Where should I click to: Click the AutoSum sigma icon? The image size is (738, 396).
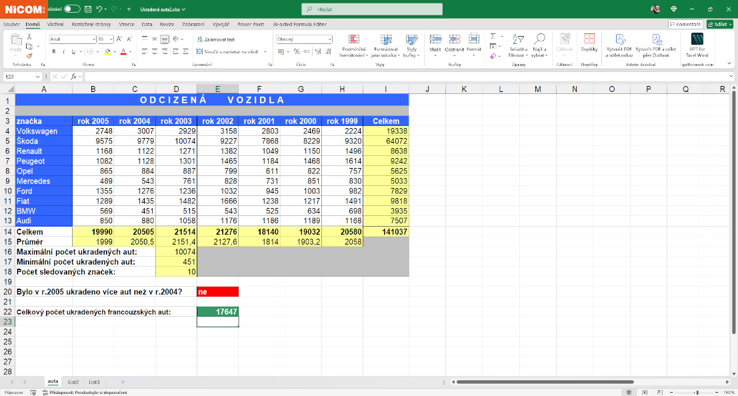[x=493, y=36]
